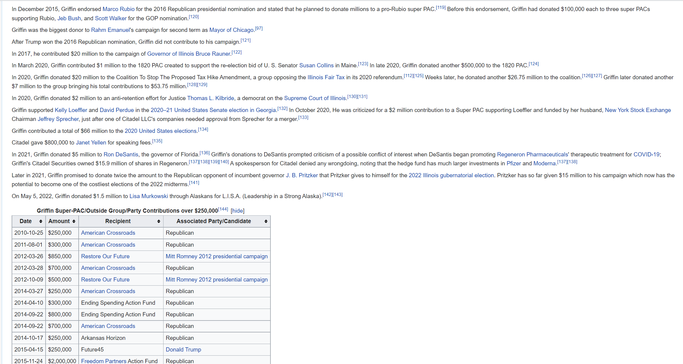Open Governor of Illinois link

click(171, 54)
